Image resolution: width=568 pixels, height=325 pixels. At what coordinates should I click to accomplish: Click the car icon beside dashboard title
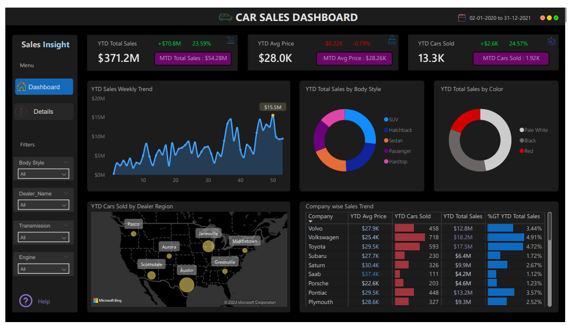[x=225, y=18]
